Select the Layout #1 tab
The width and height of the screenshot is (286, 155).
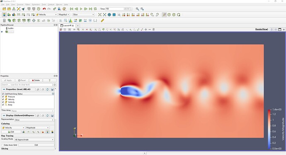click(67, 26)
